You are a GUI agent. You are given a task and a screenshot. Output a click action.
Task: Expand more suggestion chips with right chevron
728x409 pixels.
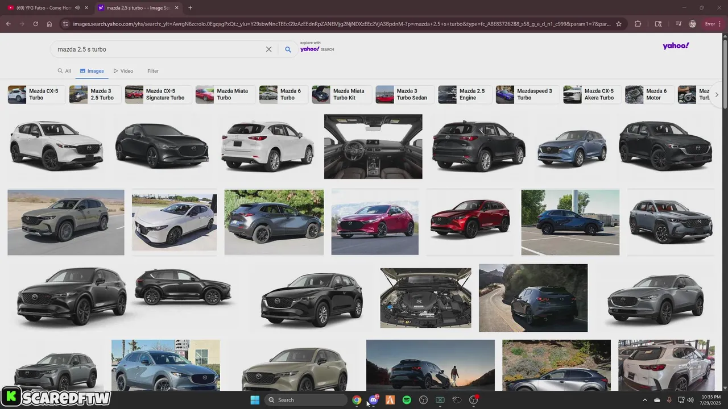click(x=717, y=95)
